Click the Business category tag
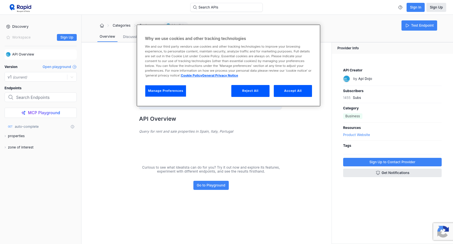The height and width of the screenshot is (244, 453). coord(352,116)
